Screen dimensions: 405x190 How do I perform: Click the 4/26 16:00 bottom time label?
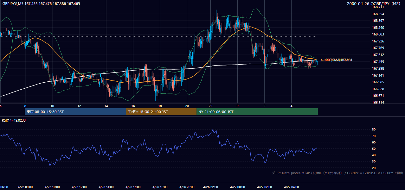point(133,187)
